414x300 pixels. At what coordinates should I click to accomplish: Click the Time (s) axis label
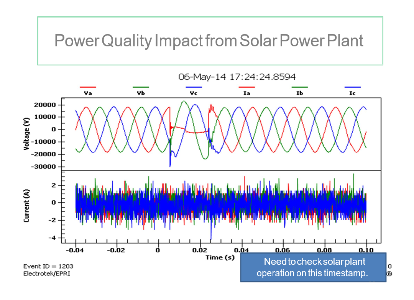pyautogui.click(x=220, y=257)
